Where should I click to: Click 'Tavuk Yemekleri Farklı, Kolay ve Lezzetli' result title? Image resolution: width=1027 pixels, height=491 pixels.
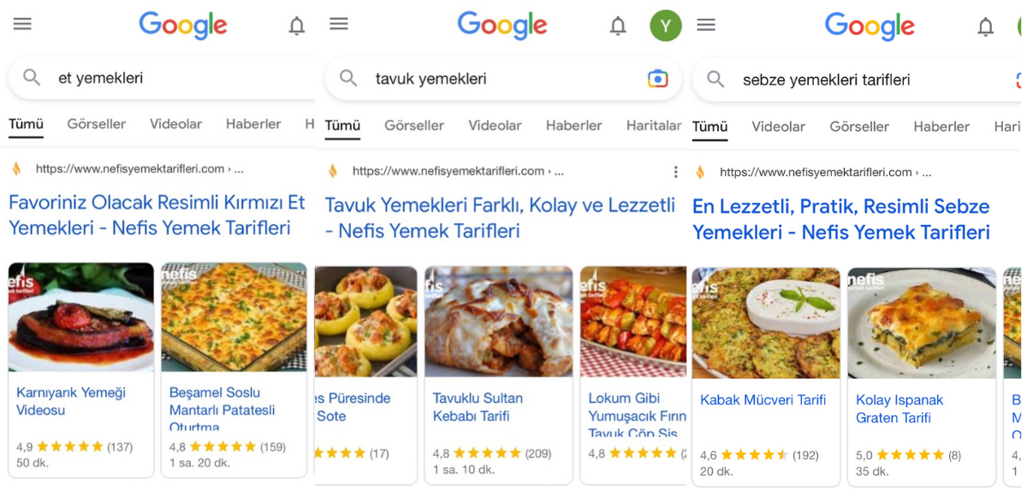point(500,217)
